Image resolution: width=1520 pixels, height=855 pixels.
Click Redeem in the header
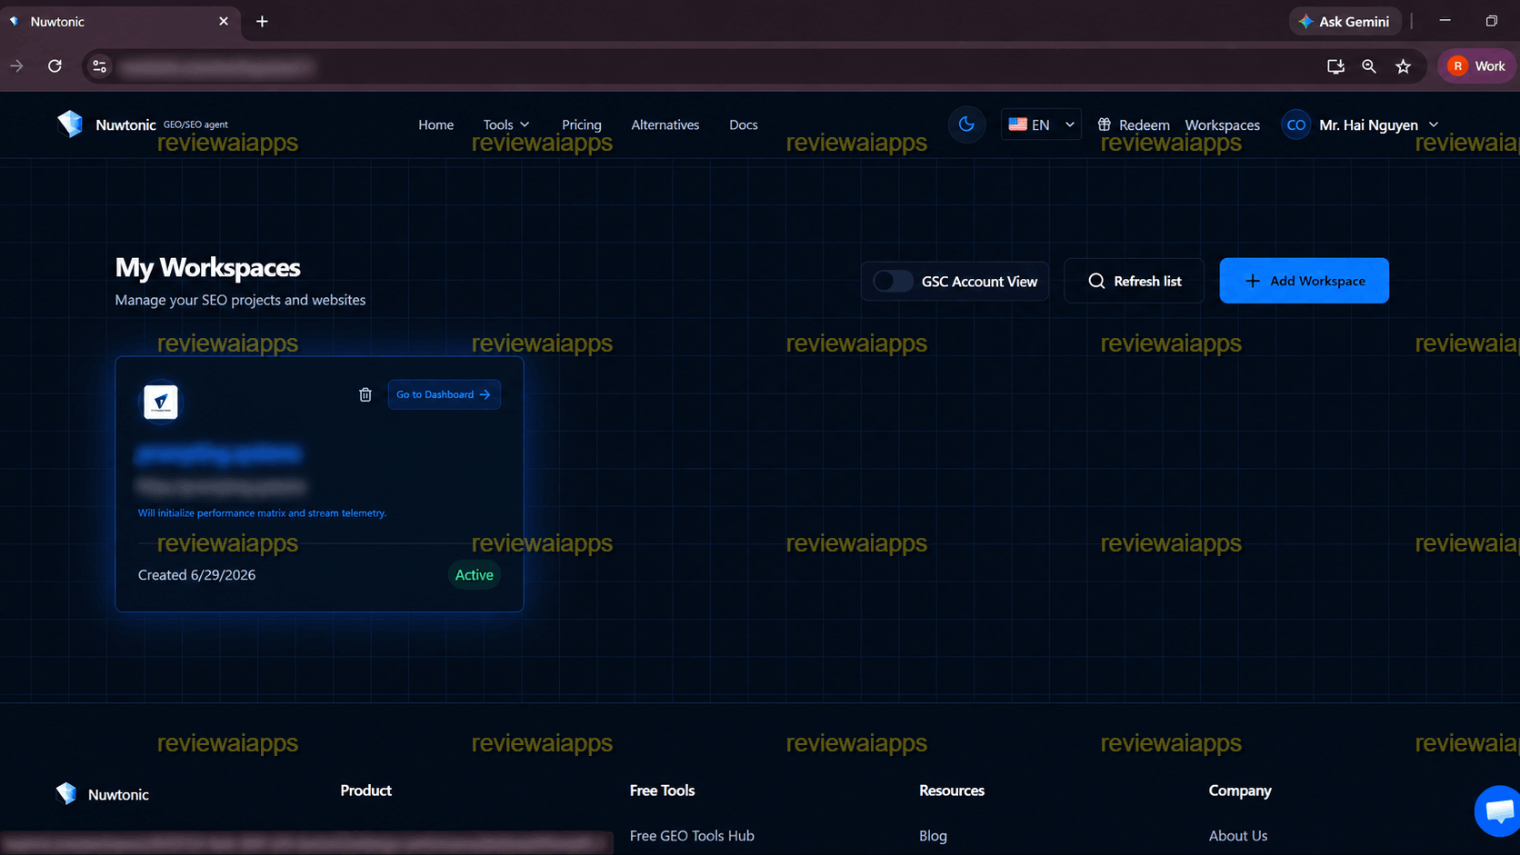(x=1134, y=124)
